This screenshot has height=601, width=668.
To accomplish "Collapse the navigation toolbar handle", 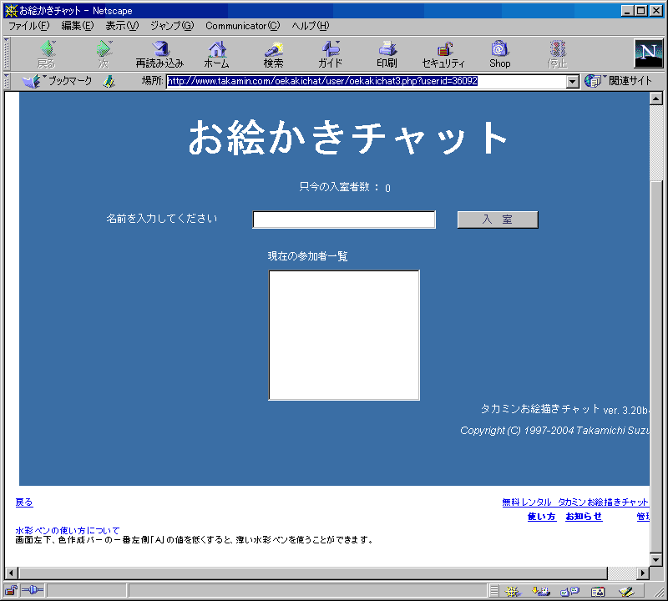I will tap(7, 53).
